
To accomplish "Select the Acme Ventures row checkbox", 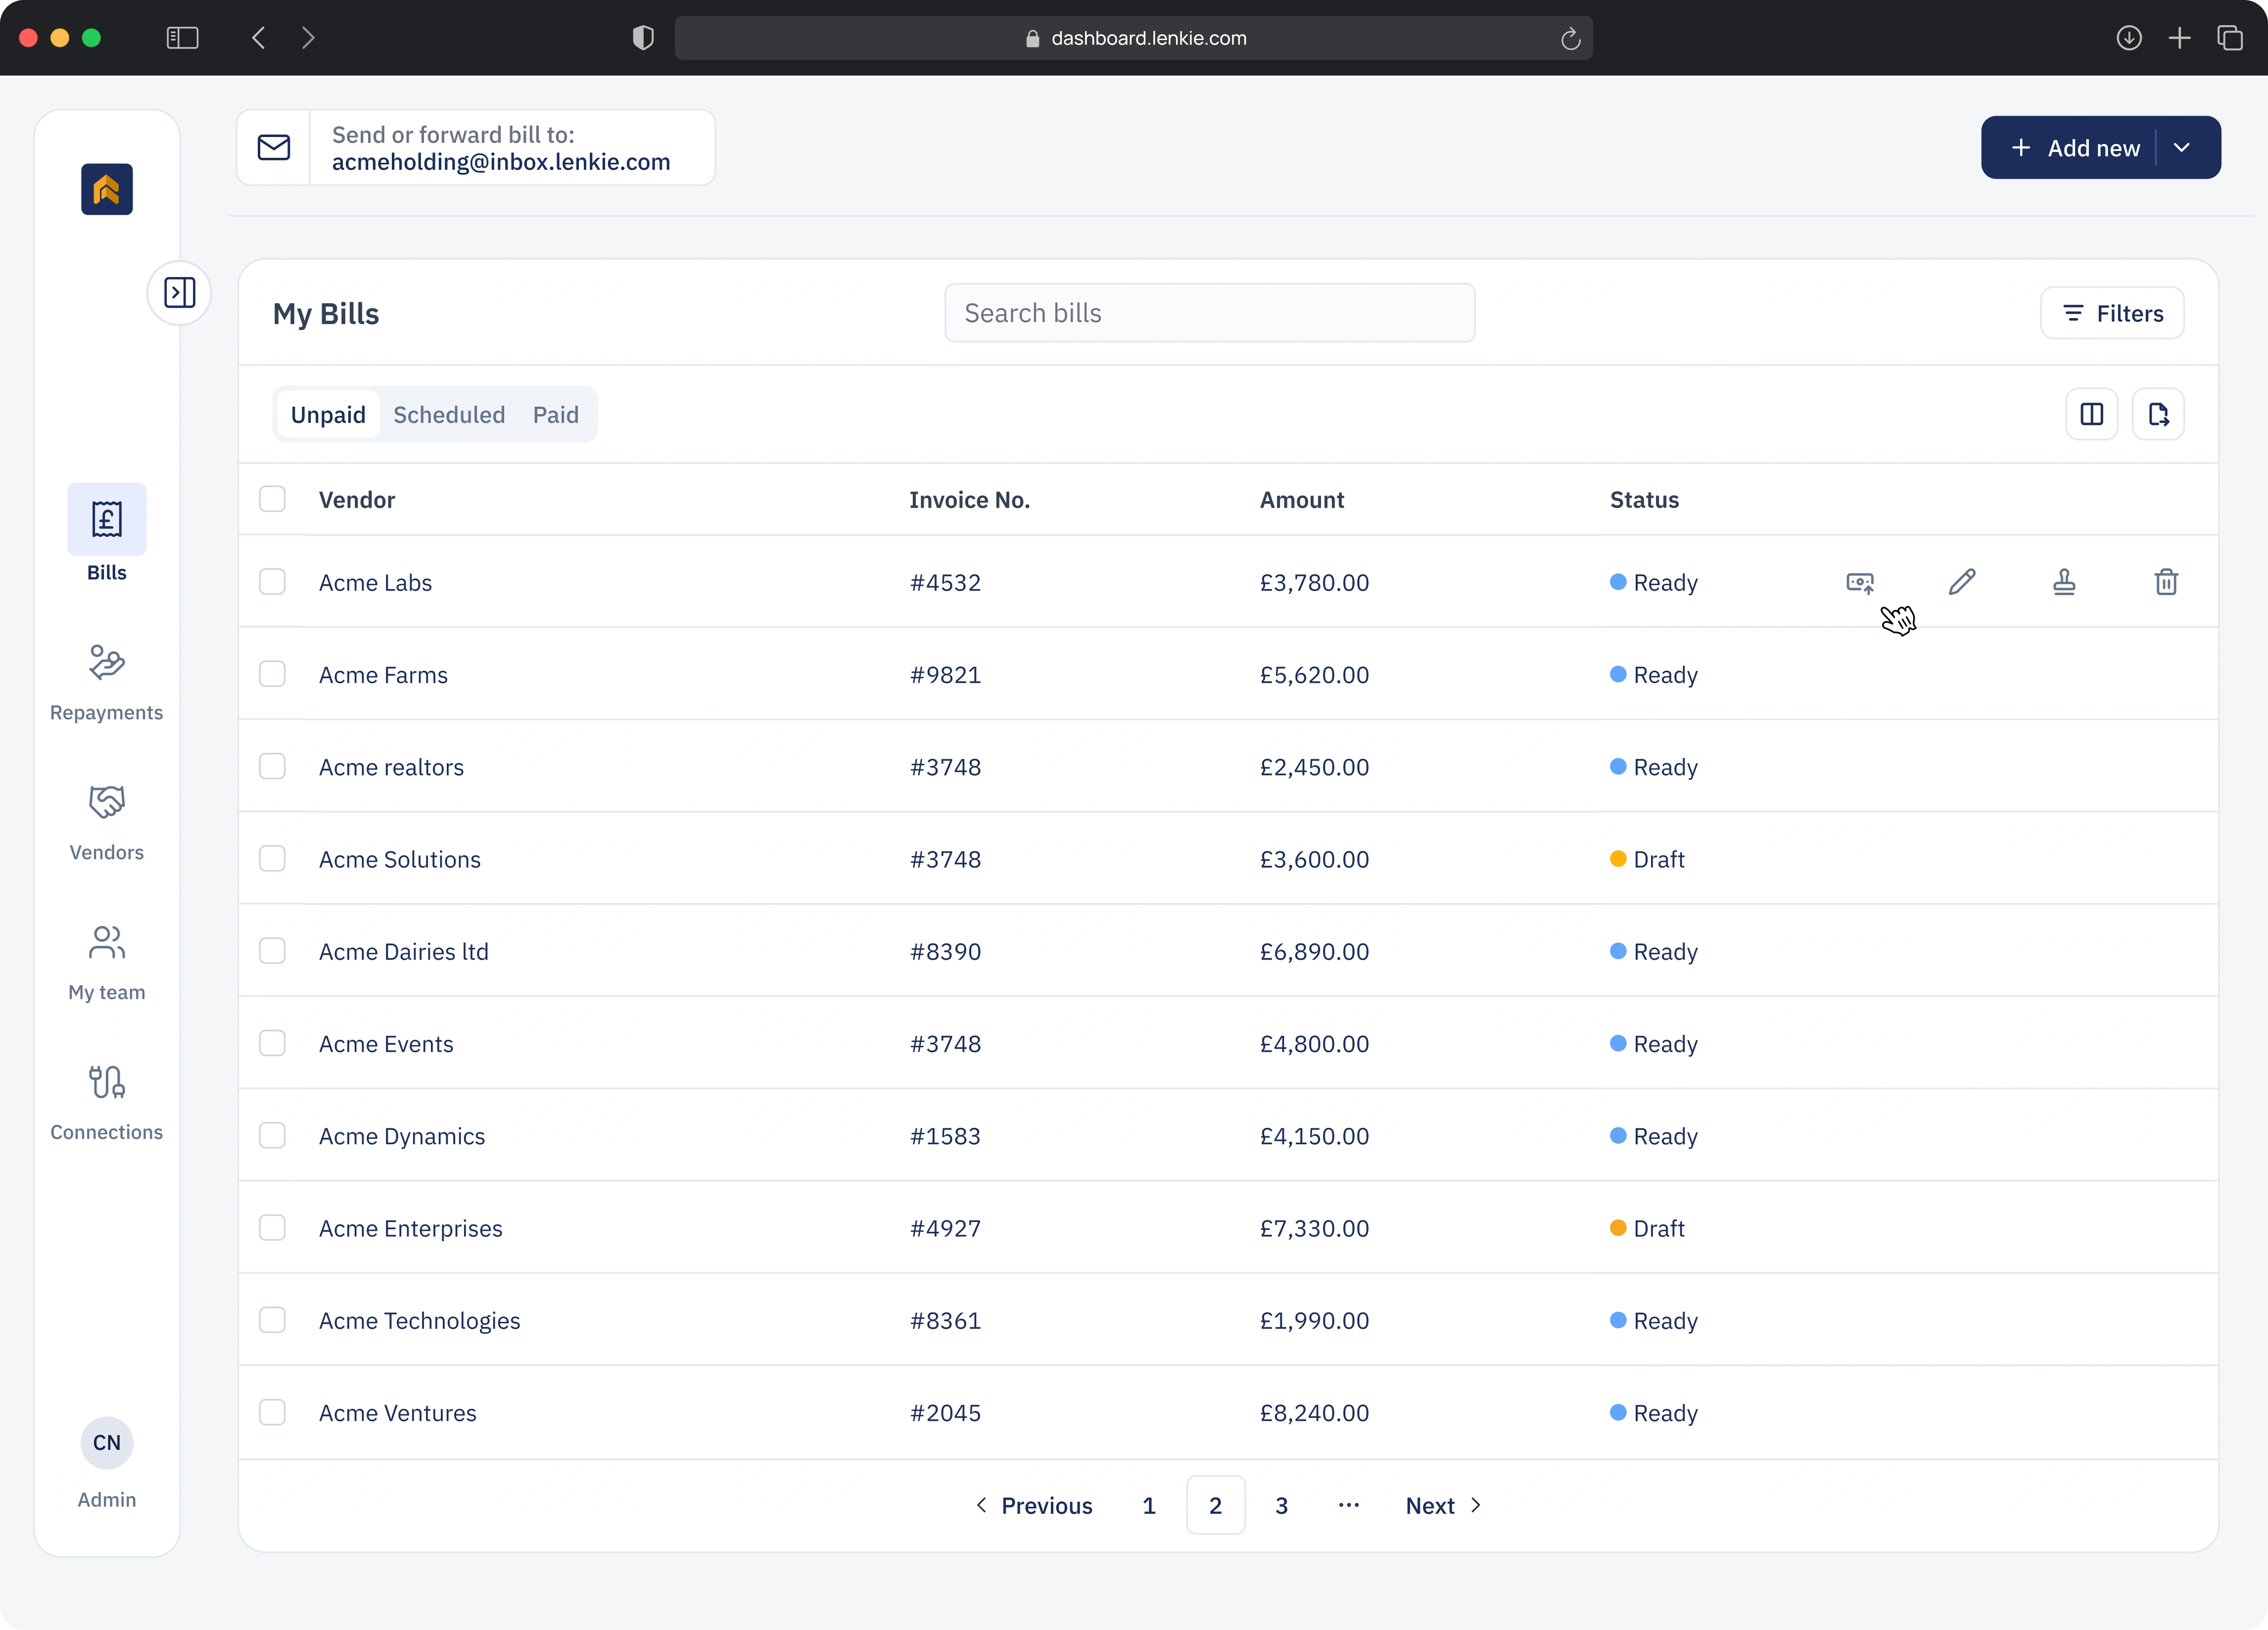I will (272, 1412).
